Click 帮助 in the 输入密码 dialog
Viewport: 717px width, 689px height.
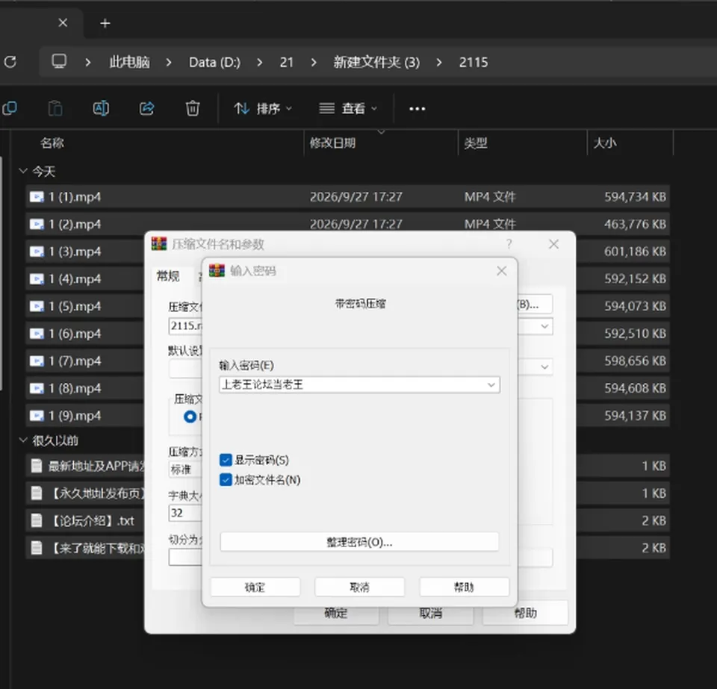click(x=464, y=587)
